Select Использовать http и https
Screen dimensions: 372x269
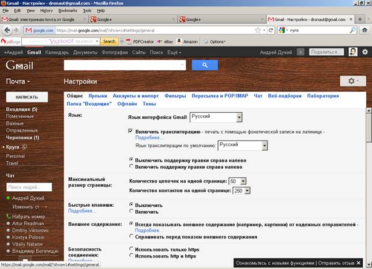click(131, 255)
